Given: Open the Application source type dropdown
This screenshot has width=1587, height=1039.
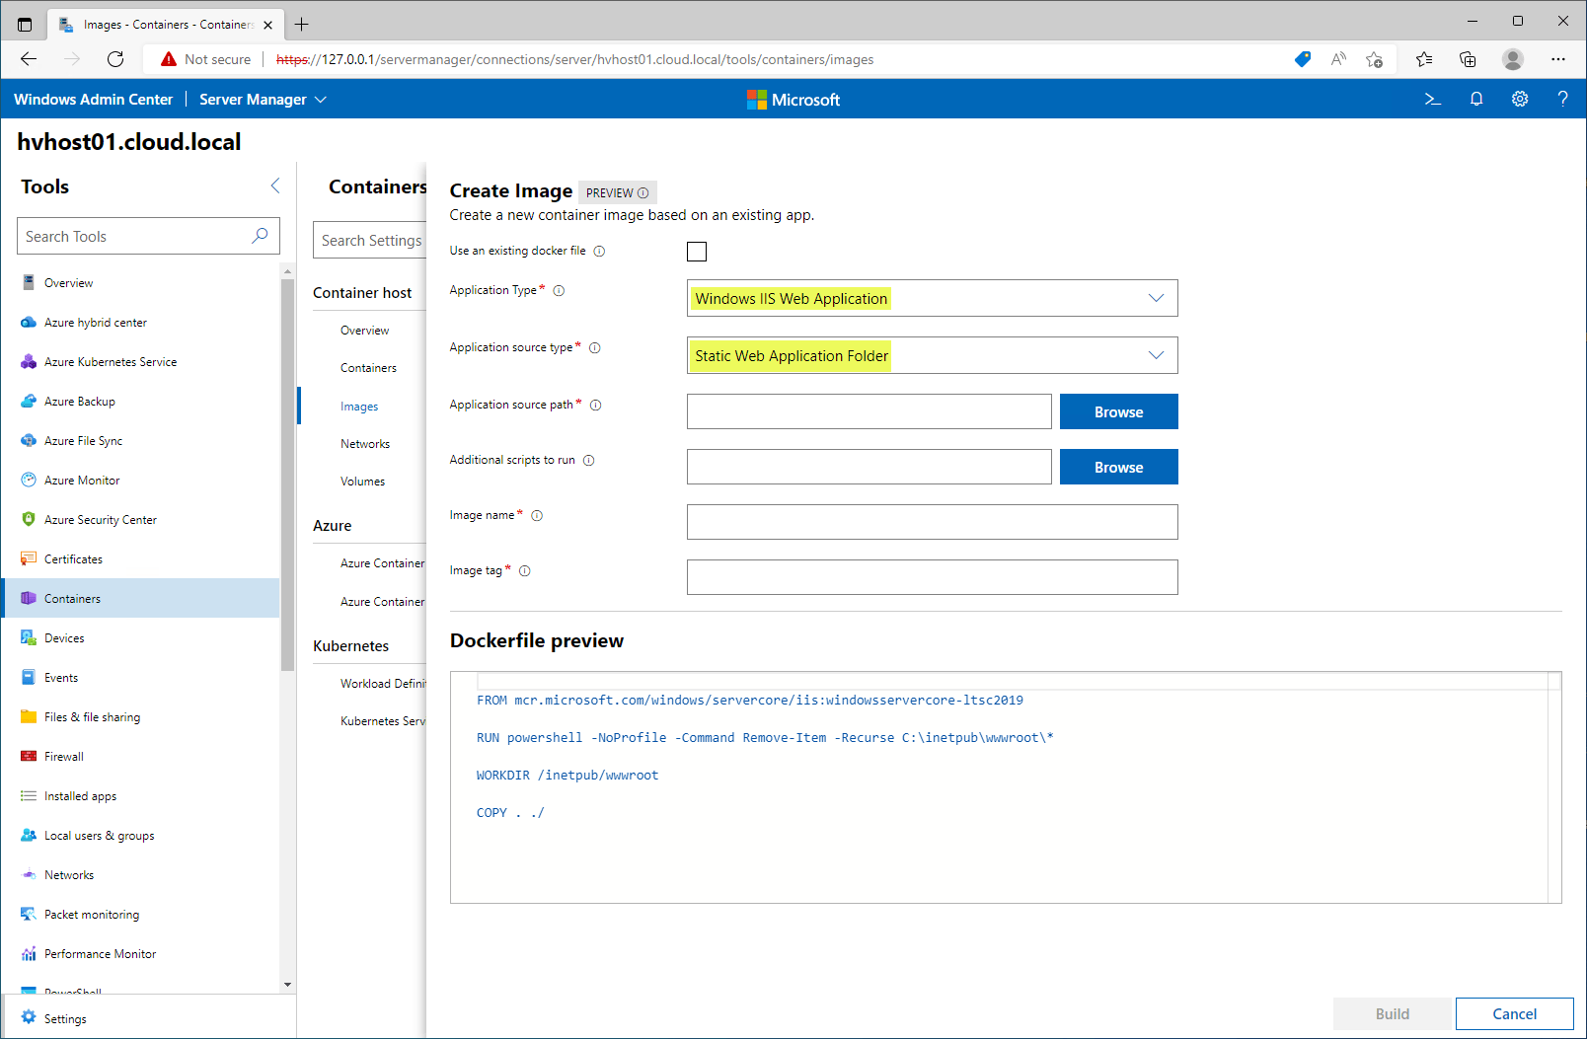Looking at the screenshot, I should click(x=933, y=355).
